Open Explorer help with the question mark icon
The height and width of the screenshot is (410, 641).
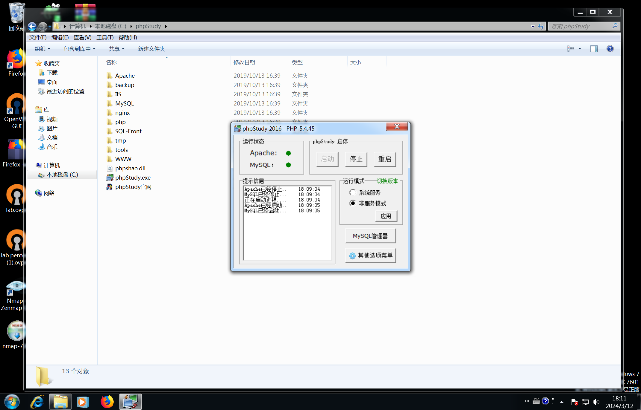coord(610,49)
